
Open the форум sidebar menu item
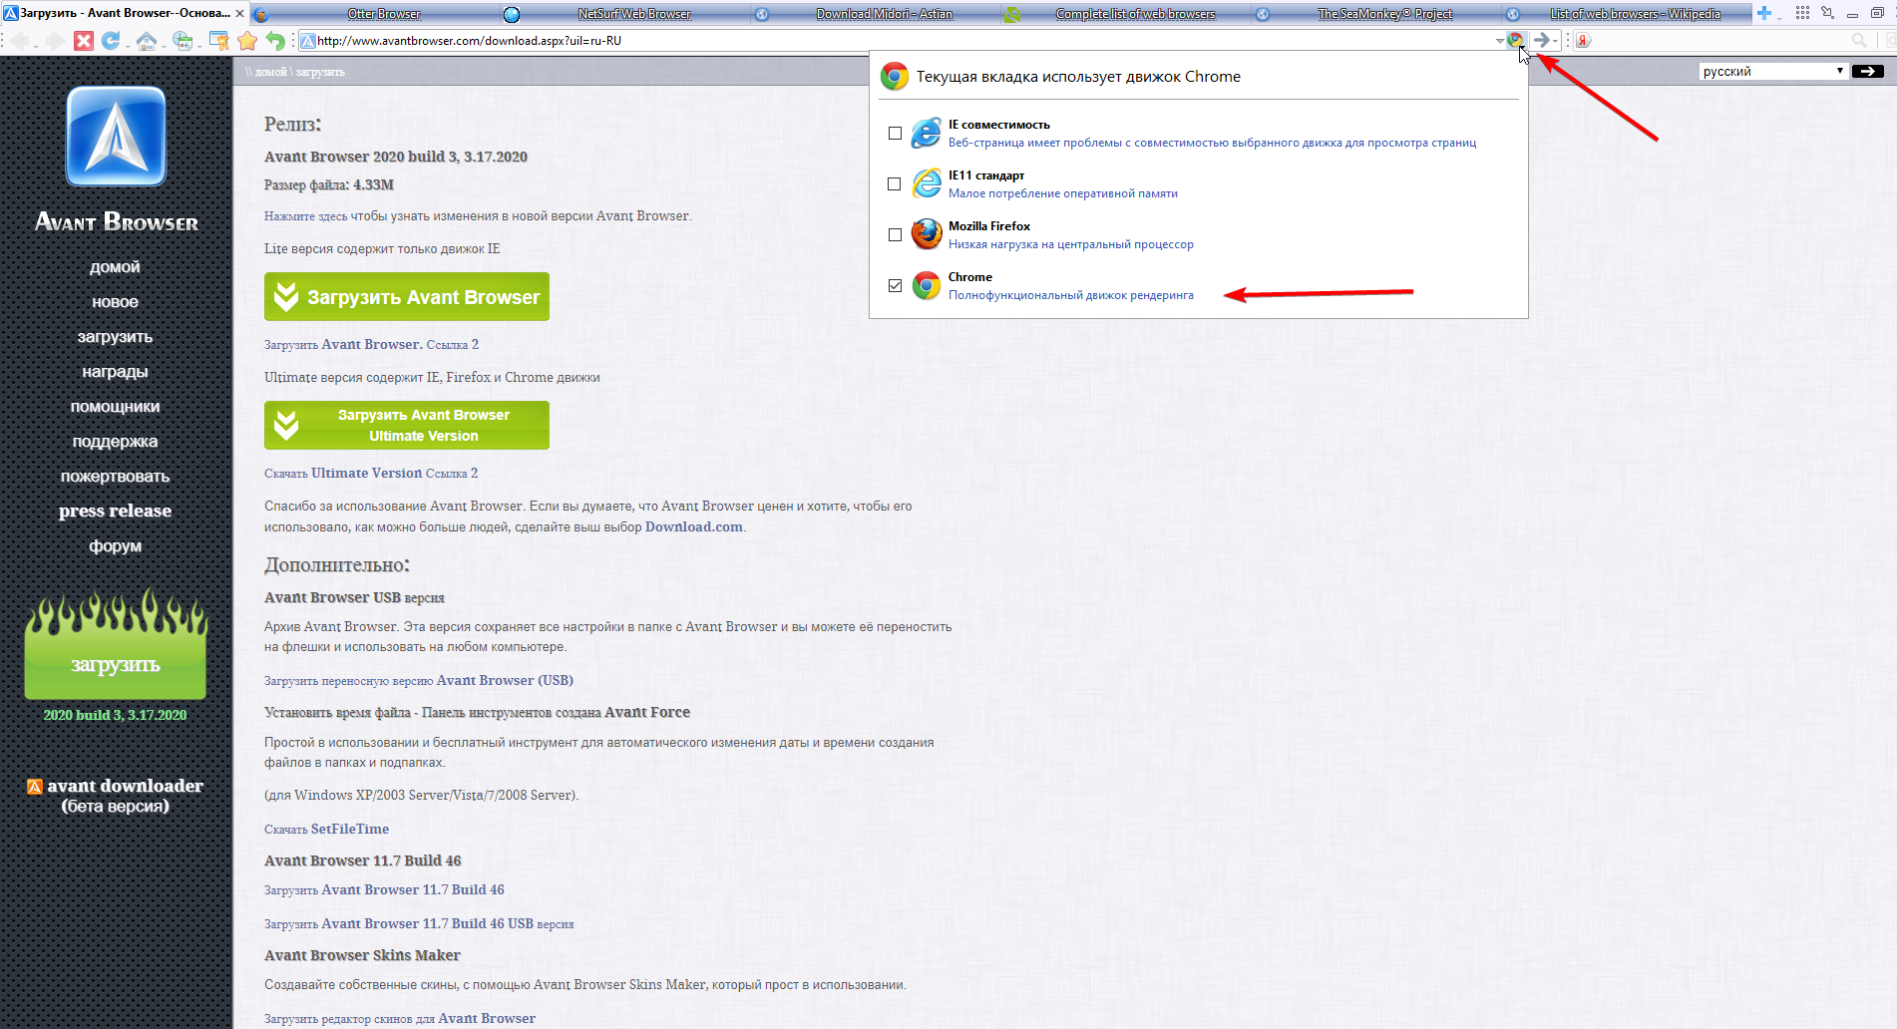(115, 546)
